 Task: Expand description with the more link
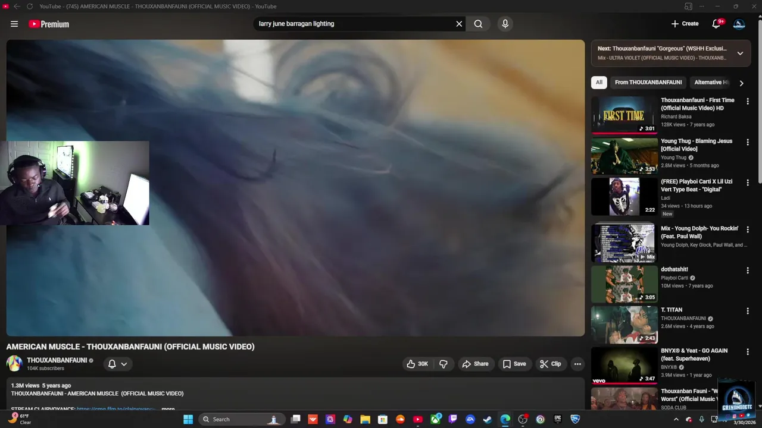168,409
